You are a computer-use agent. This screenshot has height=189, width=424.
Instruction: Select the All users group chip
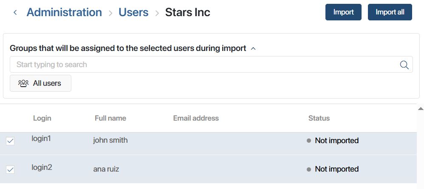(x=40, y=83)
